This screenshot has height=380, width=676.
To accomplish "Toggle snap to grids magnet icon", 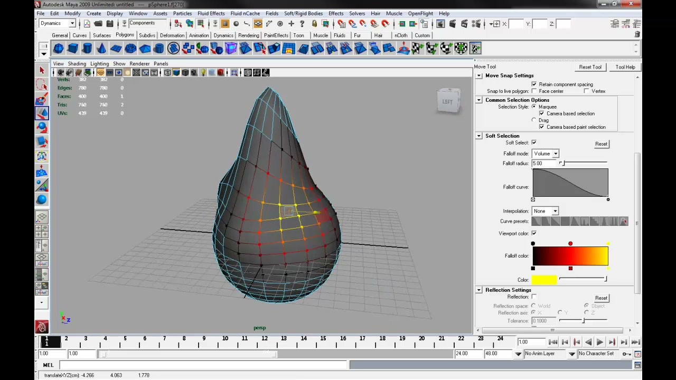I will pos(342,24).
